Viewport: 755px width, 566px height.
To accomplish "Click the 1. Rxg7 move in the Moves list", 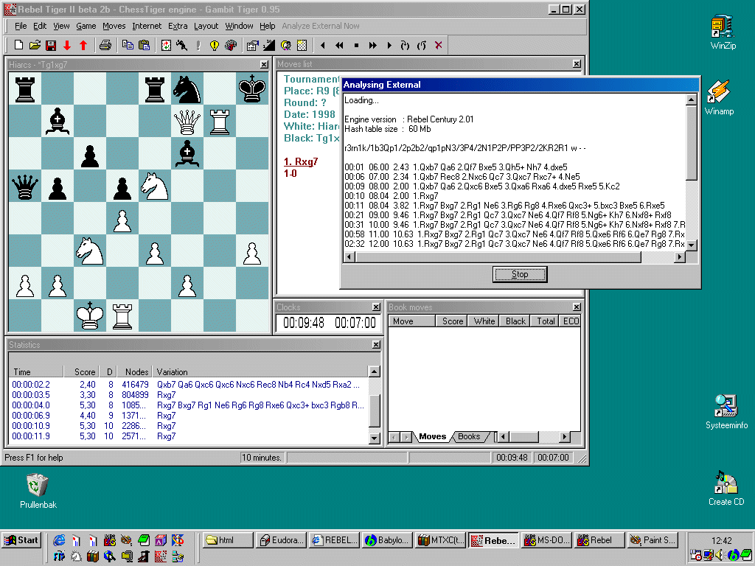I will click(x=301, y=161).
